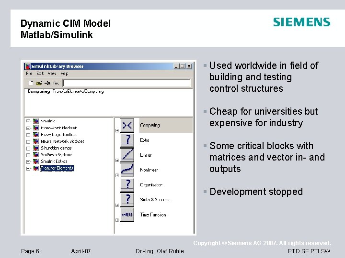Select the highlighted Transfer Elements item
The height and width of the screenshot is (258, 345).
[x=57, y=168]
